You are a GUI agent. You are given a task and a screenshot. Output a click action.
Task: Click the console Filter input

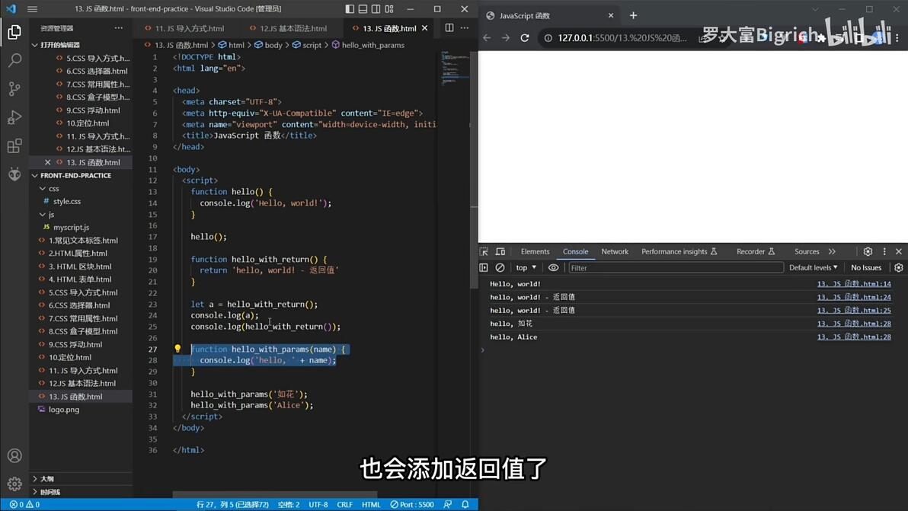pyautogui.click(x=676, y=268)
